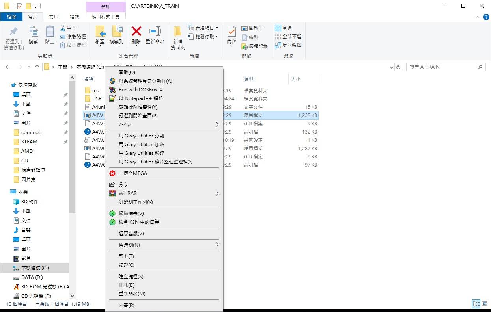Create a folder with 新增資料夾
491x312 pixels.
coord(178,38)
